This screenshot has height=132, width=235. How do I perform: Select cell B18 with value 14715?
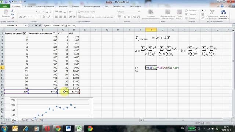point(43,92)
